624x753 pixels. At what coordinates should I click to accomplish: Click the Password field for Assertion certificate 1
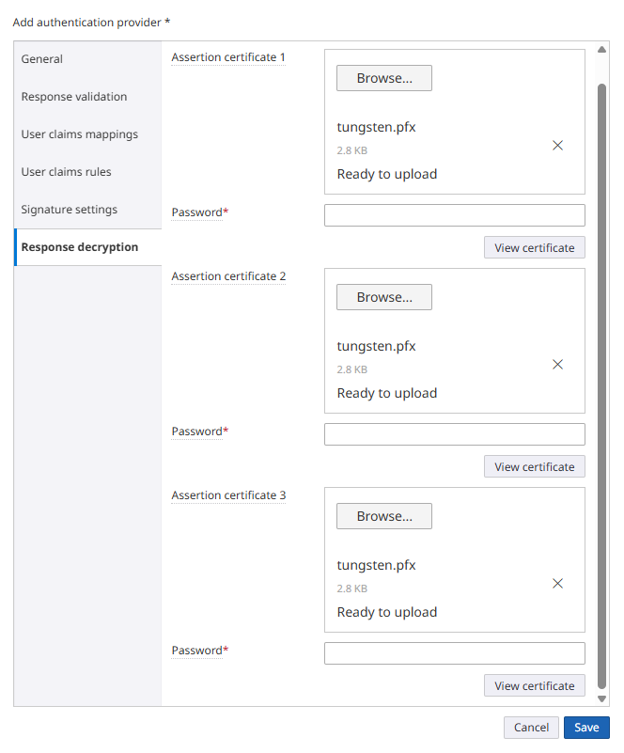pos(454,215)
